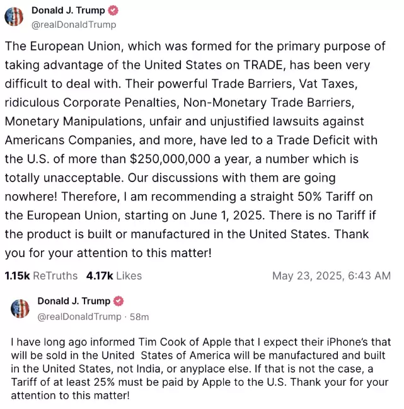
Task: Click the profile avatar on the top post
Action: click(14, 16)
